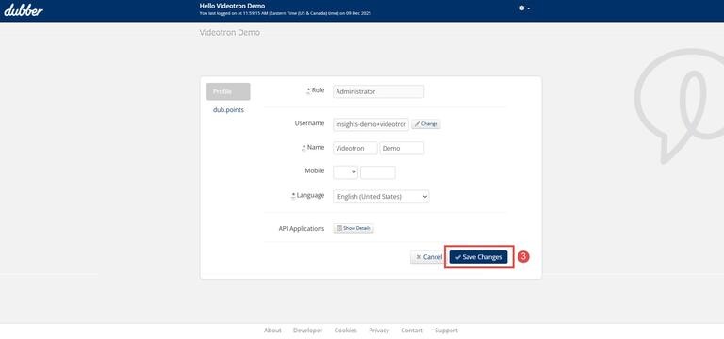724x339 pixels.
Task: Edit the last name field Demo
Action: point(402,148)
